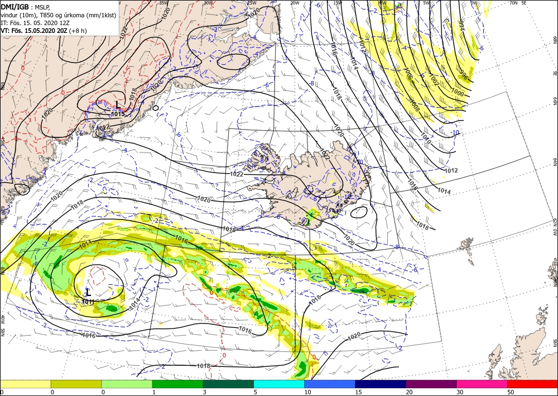Image resolution: width=558 pixels, height=396 pixels.
Task: Click the light green legend swatch
Action: coord(127,384)
